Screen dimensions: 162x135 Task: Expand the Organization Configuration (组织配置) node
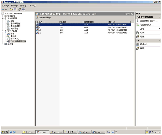(3, 16)
